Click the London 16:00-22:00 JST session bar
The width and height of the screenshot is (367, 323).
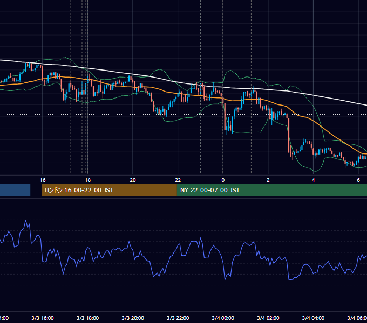click(x=109, y=190)
